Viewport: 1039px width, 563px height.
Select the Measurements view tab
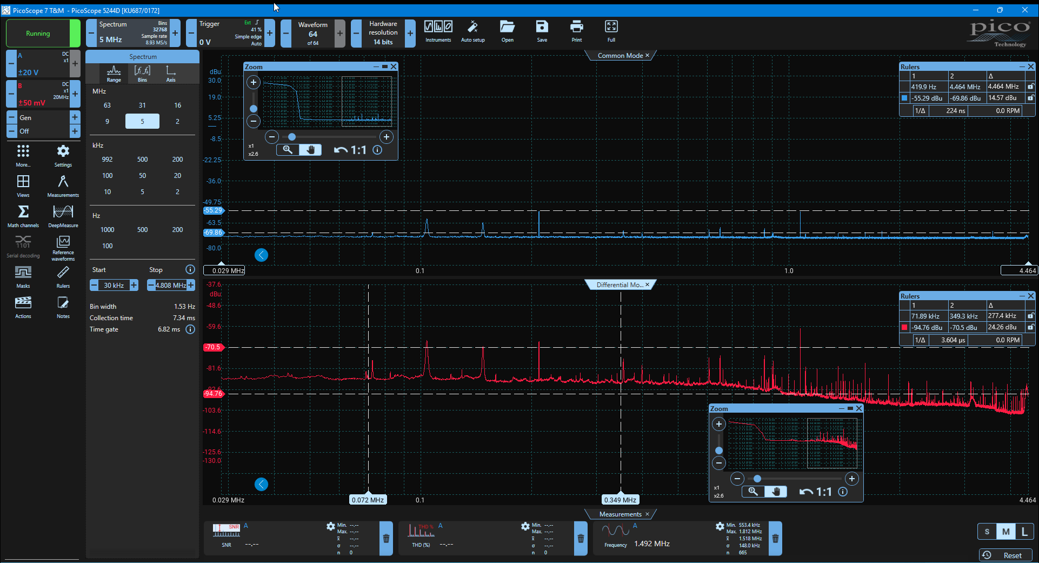tap(621, 514)
